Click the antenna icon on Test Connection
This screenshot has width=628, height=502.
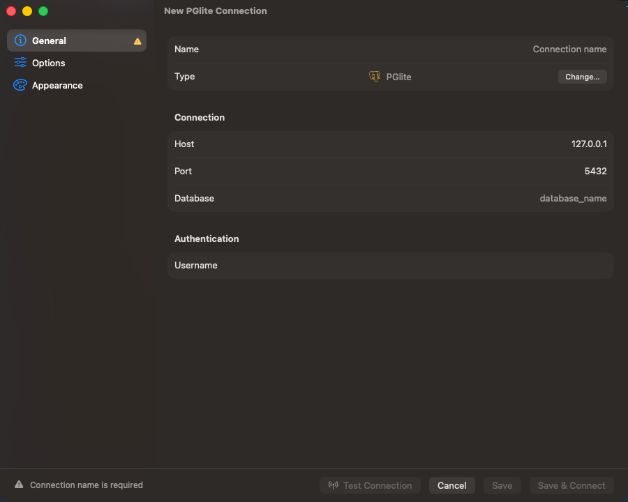pyautogui.click(x=334, y=485)
